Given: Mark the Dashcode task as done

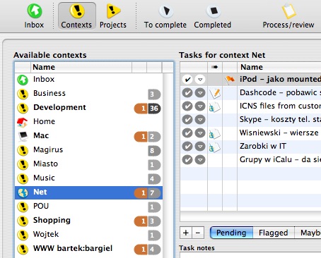Looking at the screenshot, I should coord(187,93).
